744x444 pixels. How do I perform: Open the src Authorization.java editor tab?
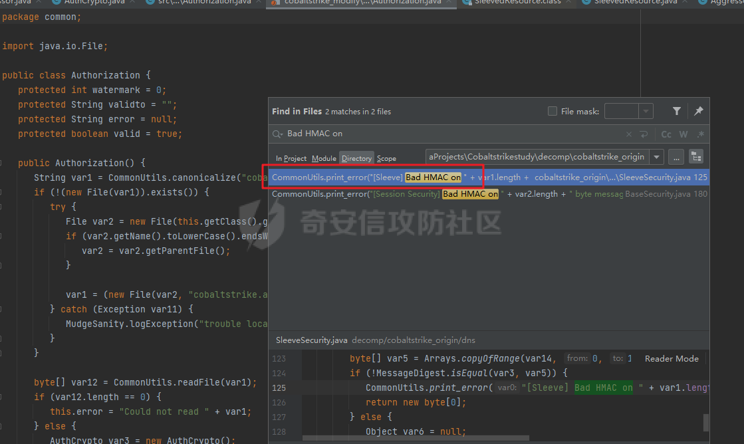(205, 3)
